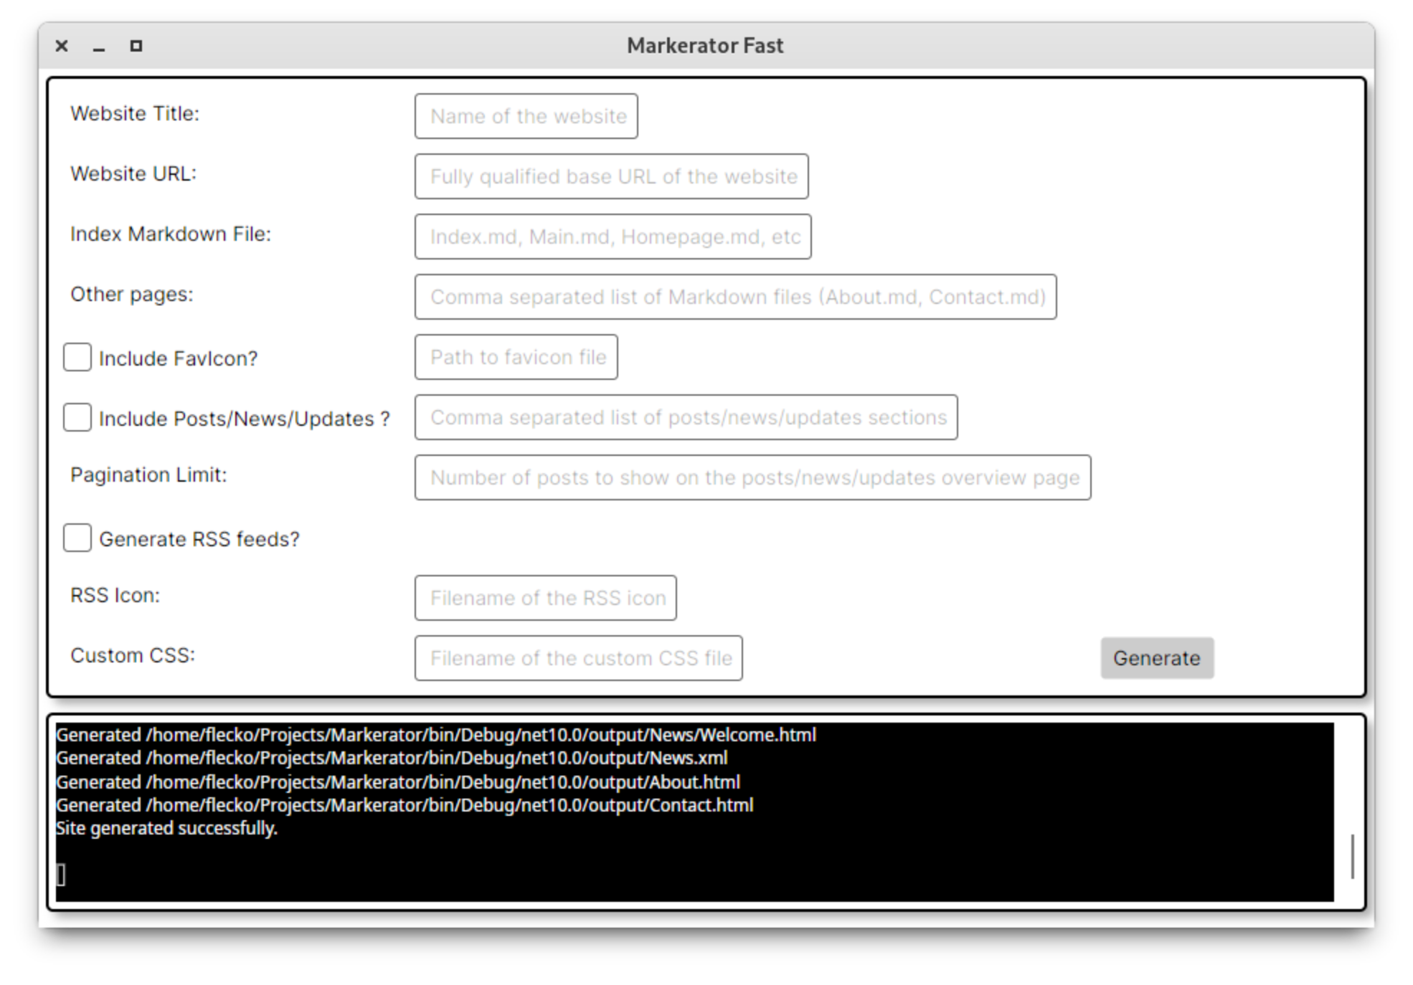Click the RSS Icon filename field

coord(545,598)
